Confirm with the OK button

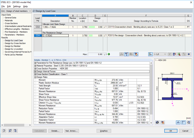[x=171, y=131]
